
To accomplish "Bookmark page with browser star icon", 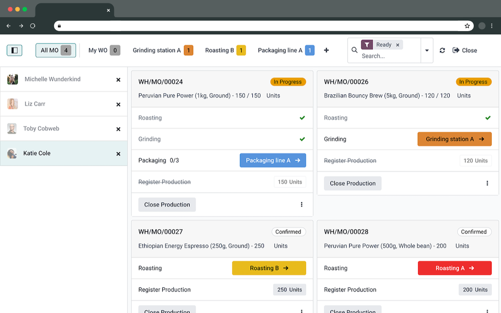I will pos(467,26).
